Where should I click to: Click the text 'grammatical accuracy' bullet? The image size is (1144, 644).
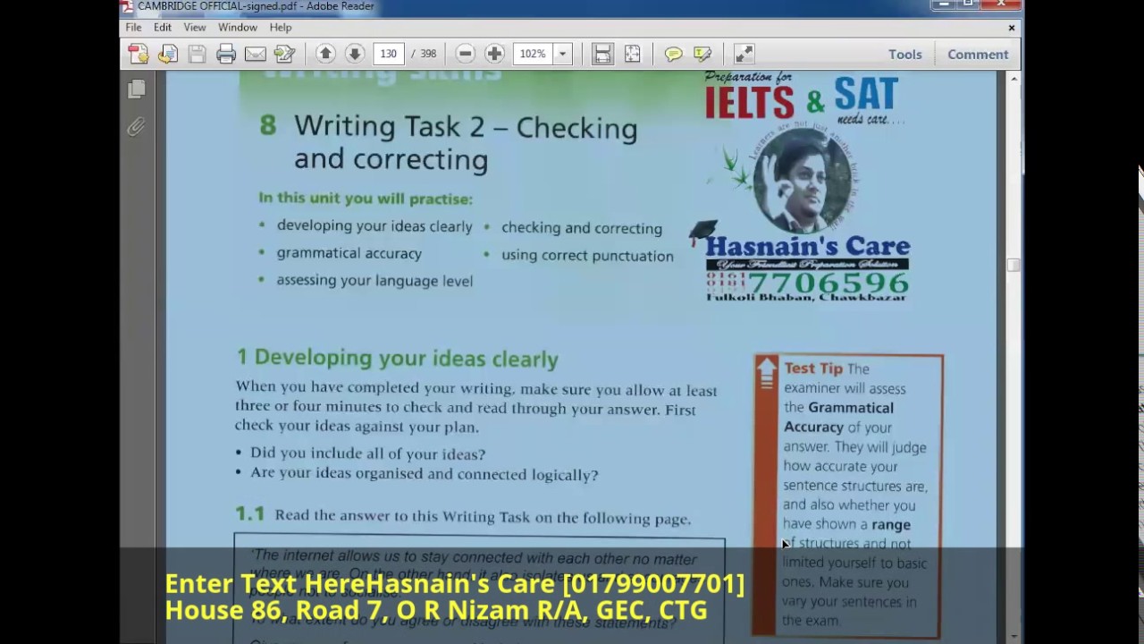click(349, 253)
